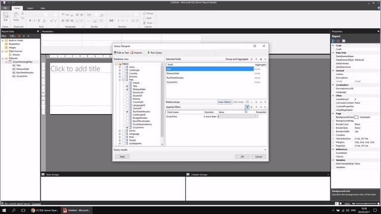Click Merge in the Layout group
This screenshot has height=214, width=381.
coord(148,14)
